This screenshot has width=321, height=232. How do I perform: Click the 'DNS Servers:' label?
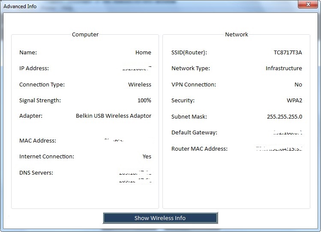click(x=36, y=173)
